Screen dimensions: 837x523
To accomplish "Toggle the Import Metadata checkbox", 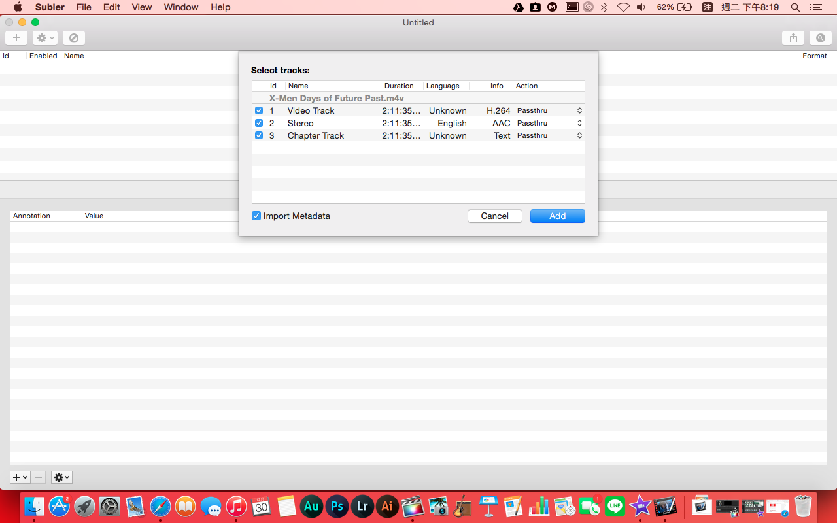I will pos(256,216).
